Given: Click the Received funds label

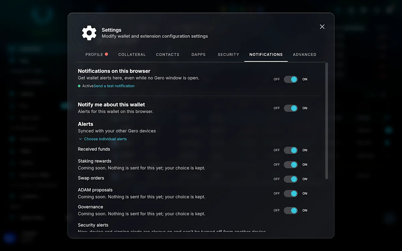Looking at the screenshot, I should (94, 149).
